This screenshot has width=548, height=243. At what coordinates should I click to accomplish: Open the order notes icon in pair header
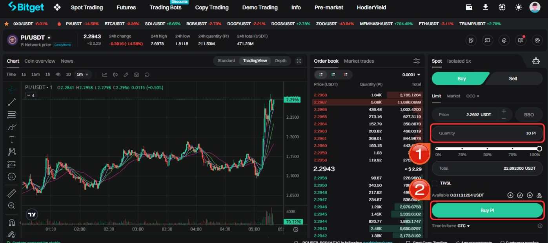point(471,40)
